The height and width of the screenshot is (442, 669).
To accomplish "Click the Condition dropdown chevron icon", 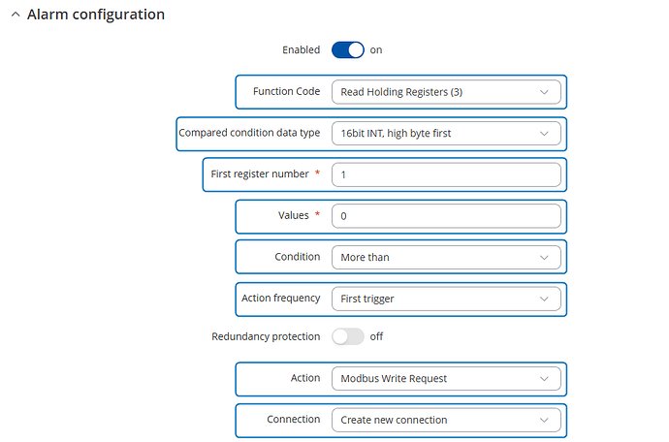I will pos(544,257).
